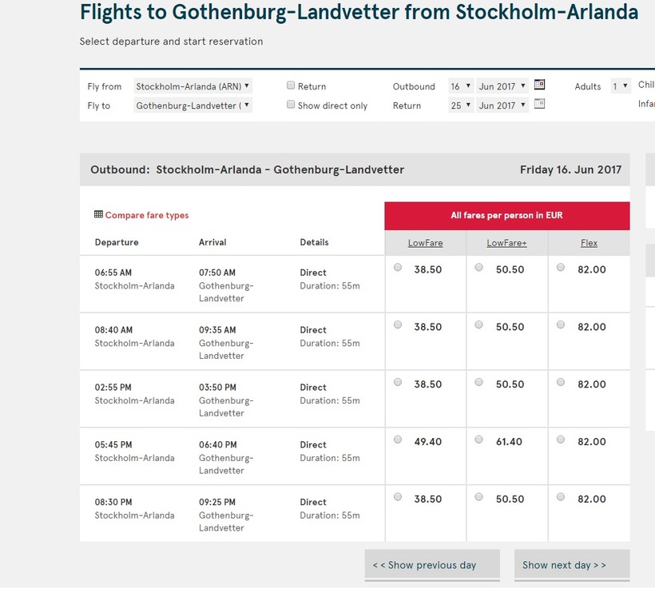655x589 pixels.
Task: Open the Outbound date calendar icon
Action: pyautogui.click(x=539, y=85)
